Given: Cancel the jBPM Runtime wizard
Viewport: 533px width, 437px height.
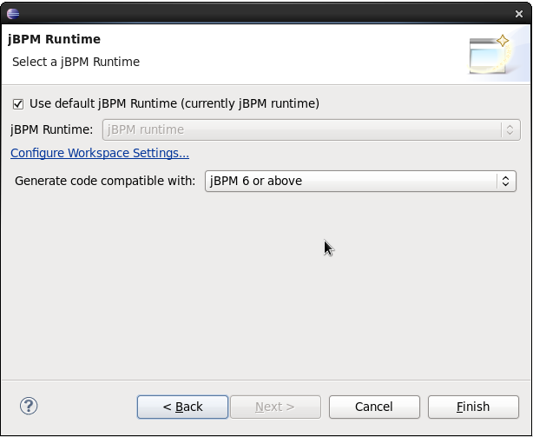Looking at the screenshot, I should [374, 407].
